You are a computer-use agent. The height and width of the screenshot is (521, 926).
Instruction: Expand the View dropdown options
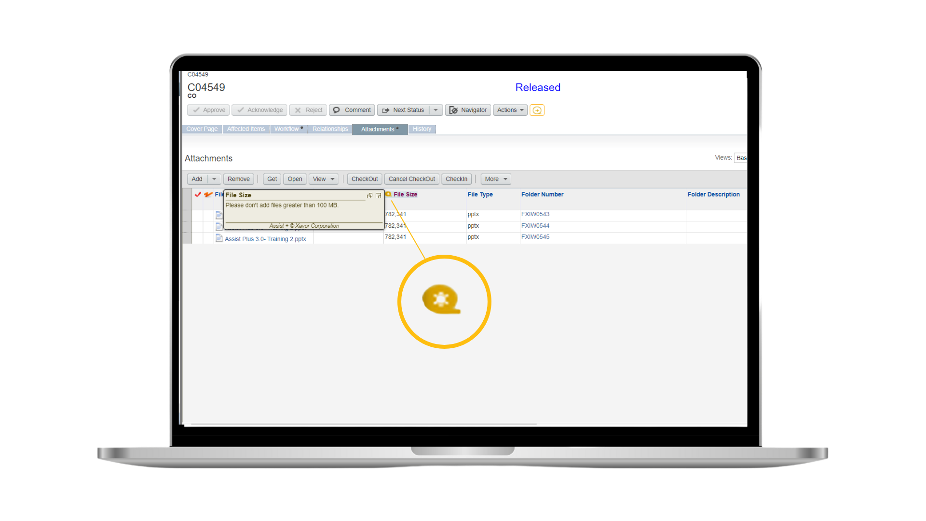(x=333, y=179)
